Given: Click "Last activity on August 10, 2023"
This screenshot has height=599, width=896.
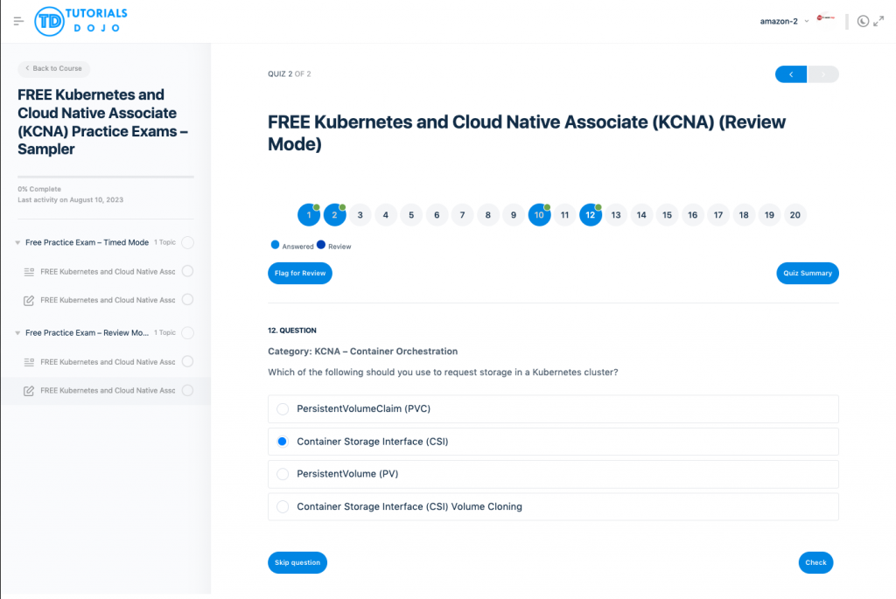Looking at the screenshot, I should point(70,200).
